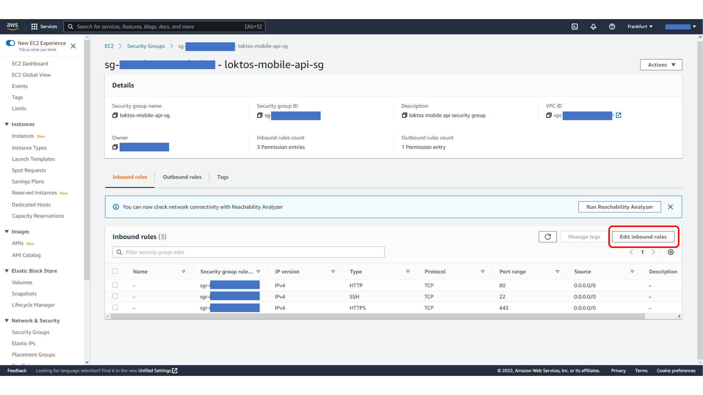Copy the description text icon

click(404, 115)
